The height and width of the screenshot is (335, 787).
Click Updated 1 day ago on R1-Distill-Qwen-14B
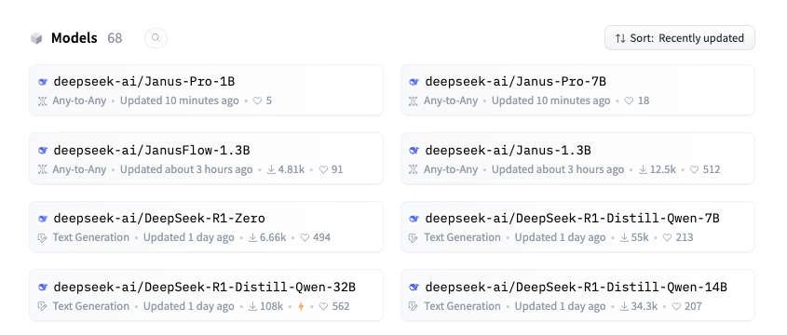pos(560,306)
